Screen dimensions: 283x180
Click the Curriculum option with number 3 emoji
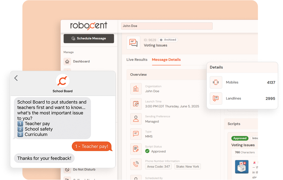[32, 135]
